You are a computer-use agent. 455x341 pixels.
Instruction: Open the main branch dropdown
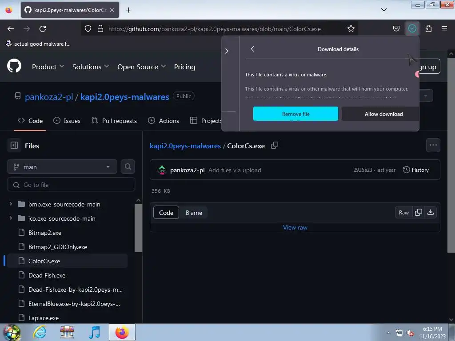(62, 167)
